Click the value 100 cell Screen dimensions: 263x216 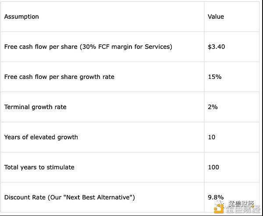coord(213,167)
